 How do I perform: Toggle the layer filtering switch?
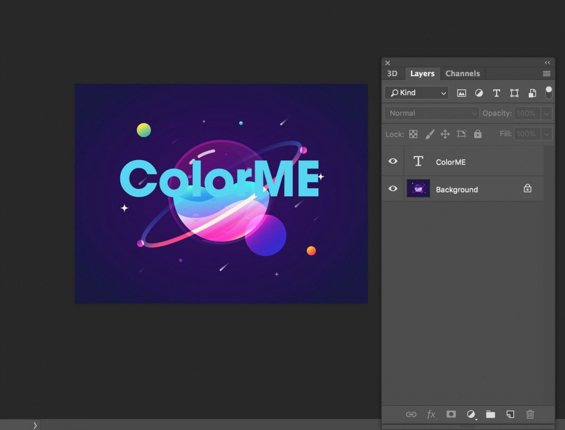[x=549, y=92]
